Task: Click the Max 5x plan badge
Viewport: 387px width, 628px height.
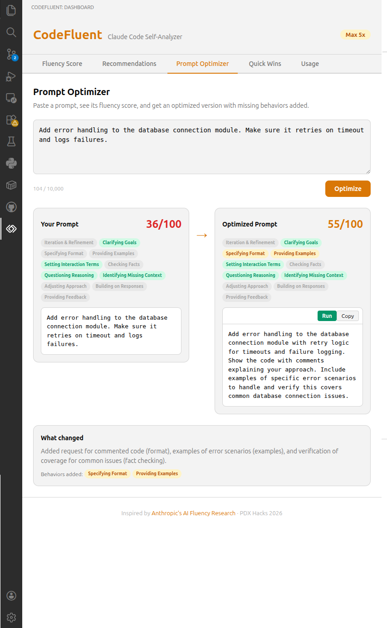Action: click(x=355, y=35)
